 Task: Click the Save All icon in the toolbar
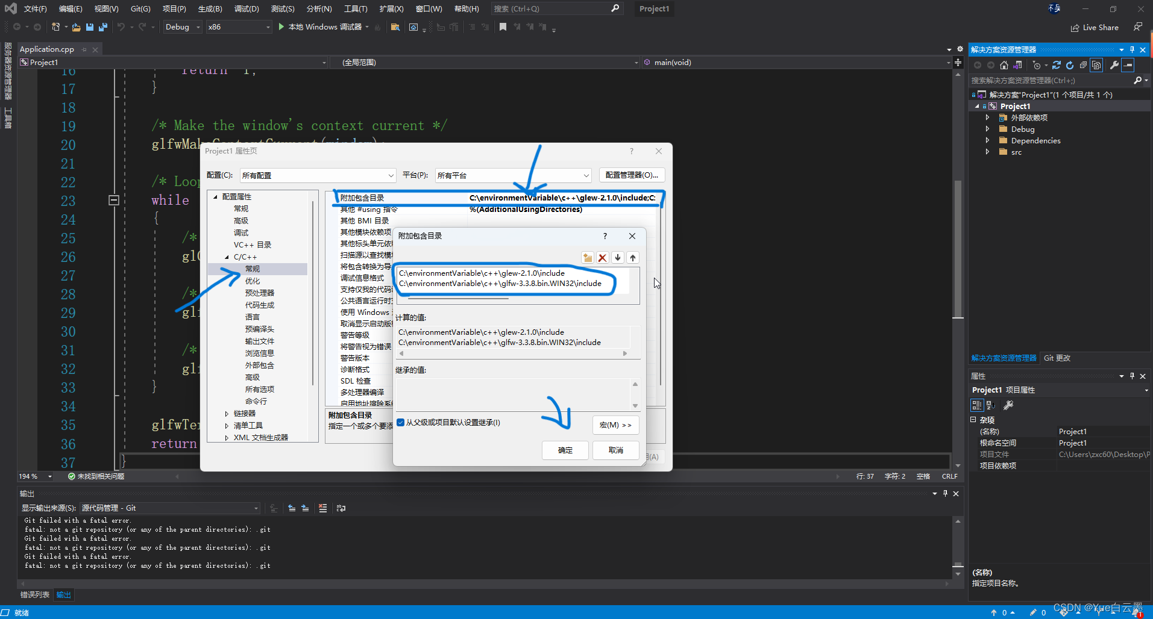103,27
